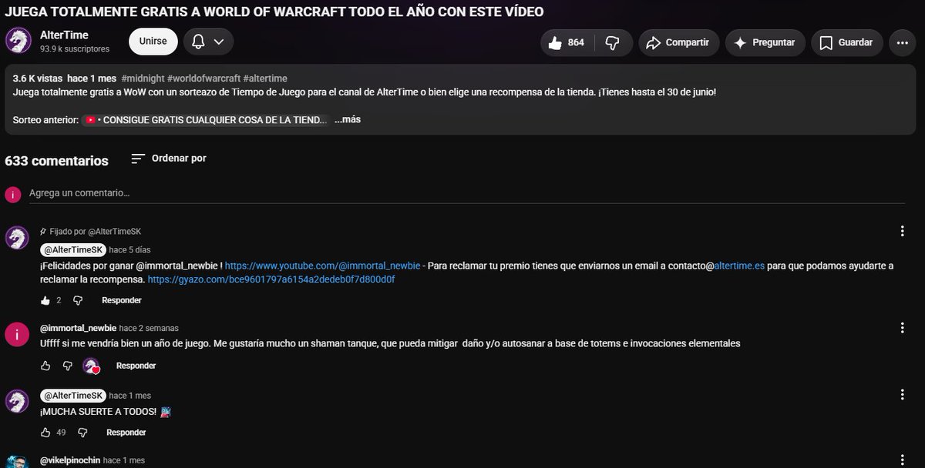
Task: Dislike the pinned Felicidades comment
Action: 78,300
